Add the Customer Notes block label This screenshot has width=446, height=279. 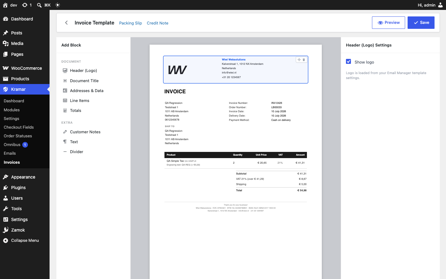tap(85, 132)
